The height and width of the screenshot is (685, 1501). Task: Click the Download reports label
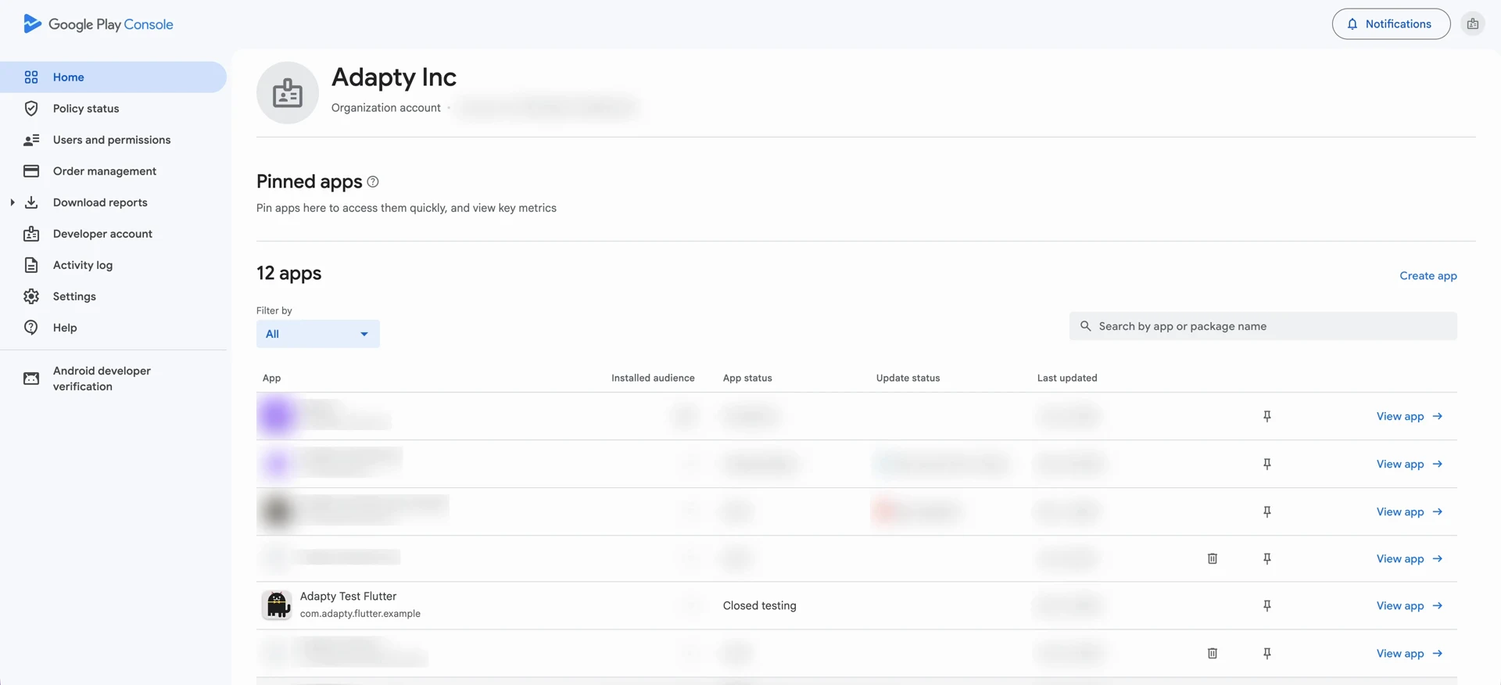100,203
